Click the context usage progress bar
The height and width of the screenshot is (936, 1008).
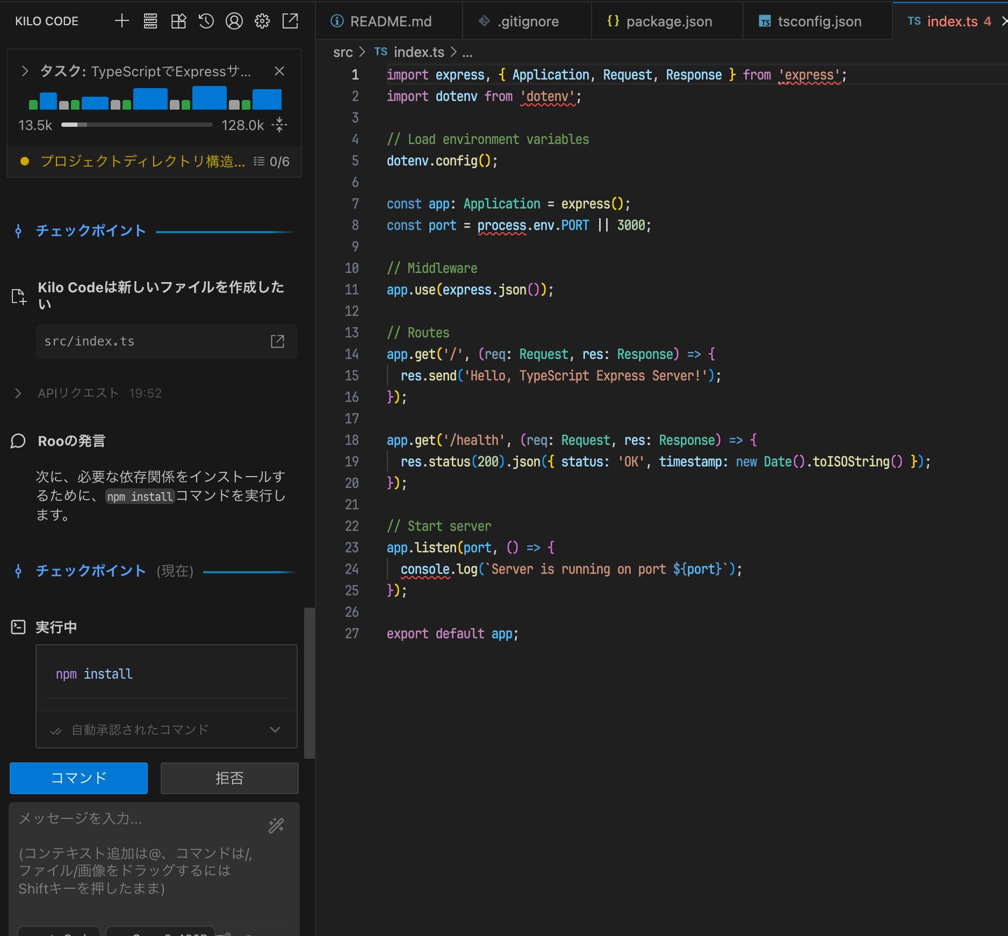[136, 125]
